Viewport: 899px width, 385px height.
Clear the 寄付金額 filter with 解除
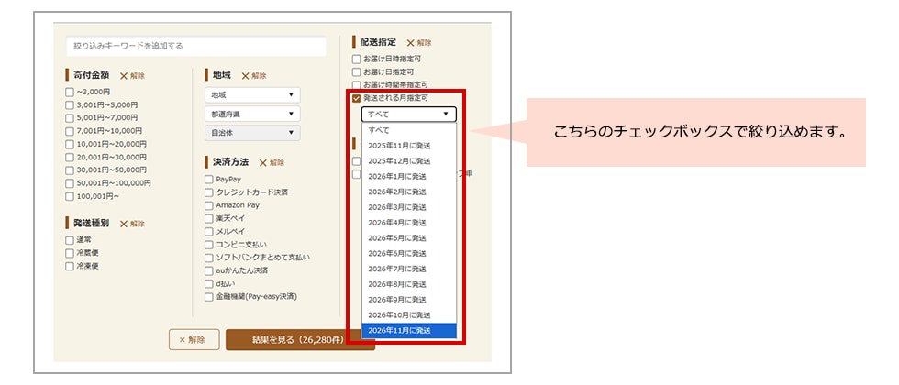tap(132, 75)
